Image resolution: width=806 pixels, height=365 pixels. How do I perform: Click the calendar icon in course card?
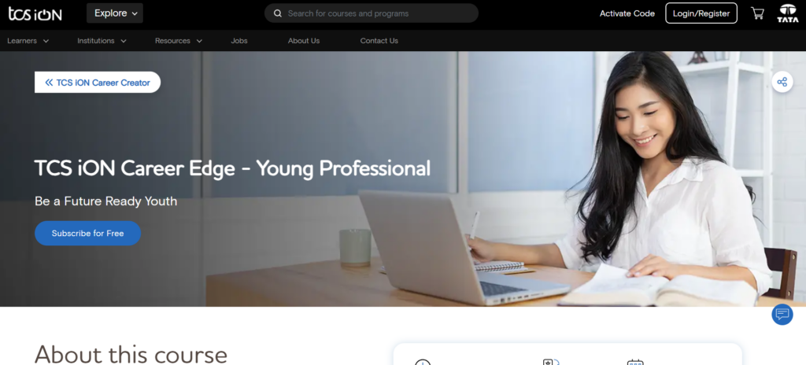(635, 363)
